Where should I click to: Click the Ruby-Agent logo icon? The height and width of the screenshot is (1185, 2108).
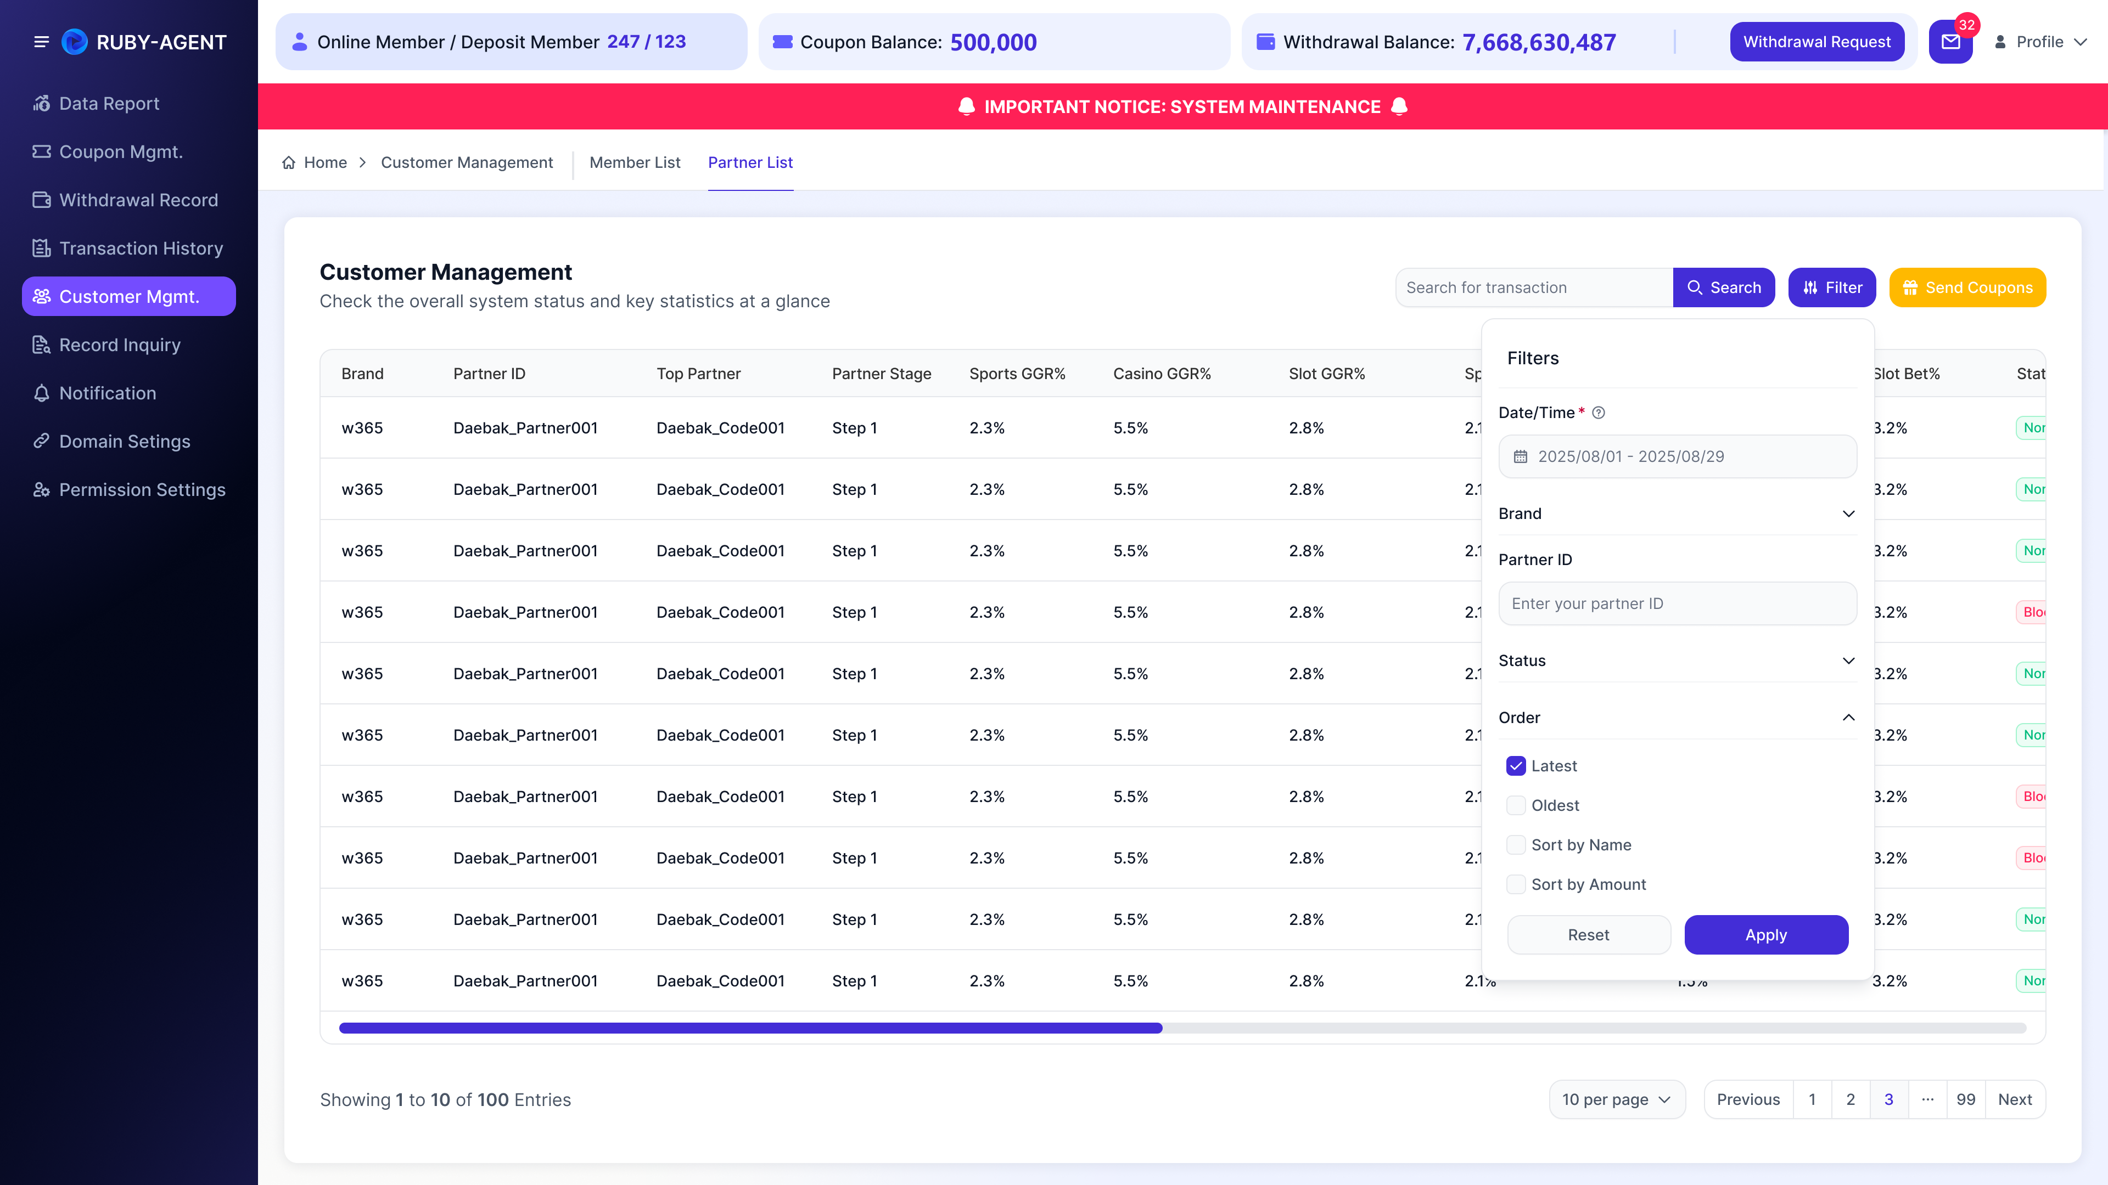(75, 42)
